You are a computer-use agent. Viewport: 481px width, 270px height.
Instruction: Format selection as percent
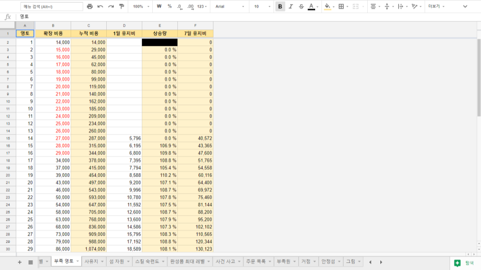pyautogui.click(x=169, y=6)
